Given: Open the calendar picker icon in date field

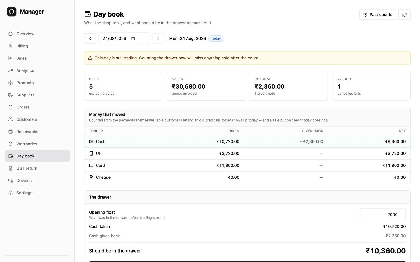Looking at the screenshot, I should (x=133, y=39).
